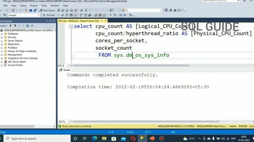
Task: Open the results pane zoom dropdown
Action: pyautogui.click(x=69, y=121)
